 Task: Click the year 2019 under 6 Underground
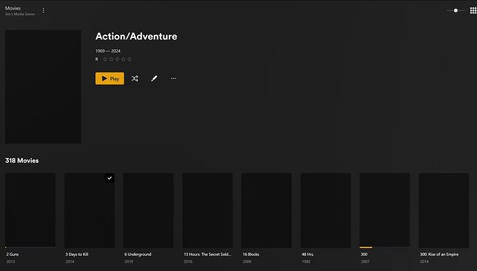coord(129,261)
